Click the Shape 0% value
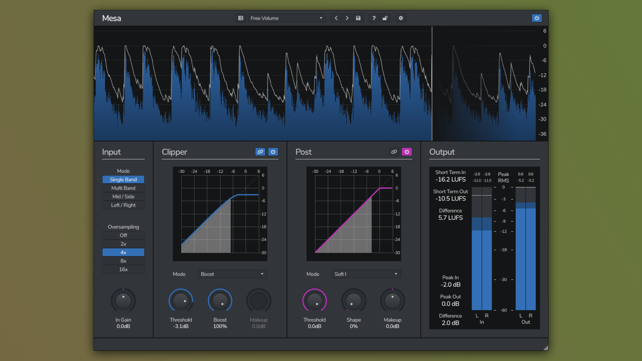 (x=354, y=327)
